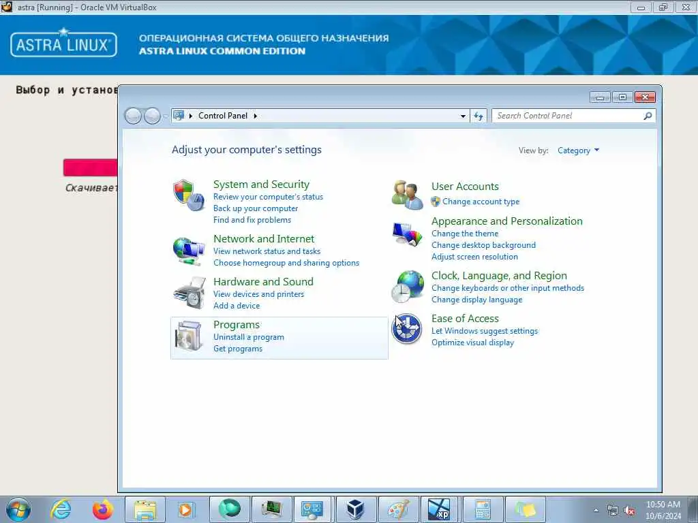Click Review your computer's status
Screen dimensions: 698x523
point(268,197)
